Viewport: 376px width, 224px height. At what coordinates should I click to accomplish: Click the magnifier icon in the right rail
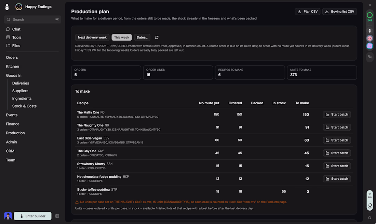pos(370,218)
